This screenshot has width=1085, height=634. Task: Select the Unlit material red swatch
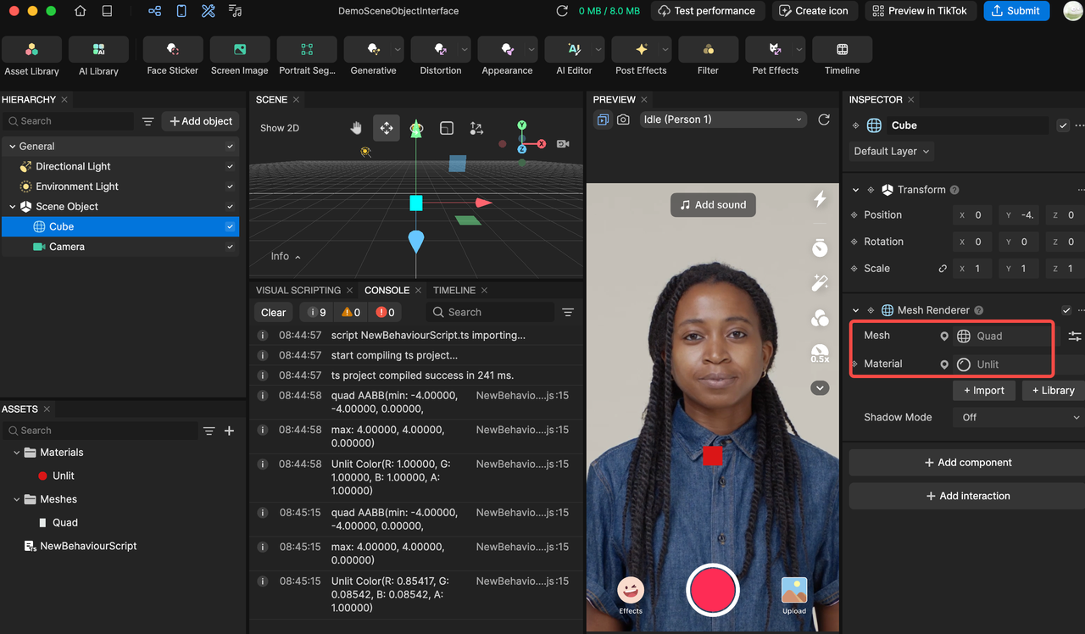coord(42,476)
